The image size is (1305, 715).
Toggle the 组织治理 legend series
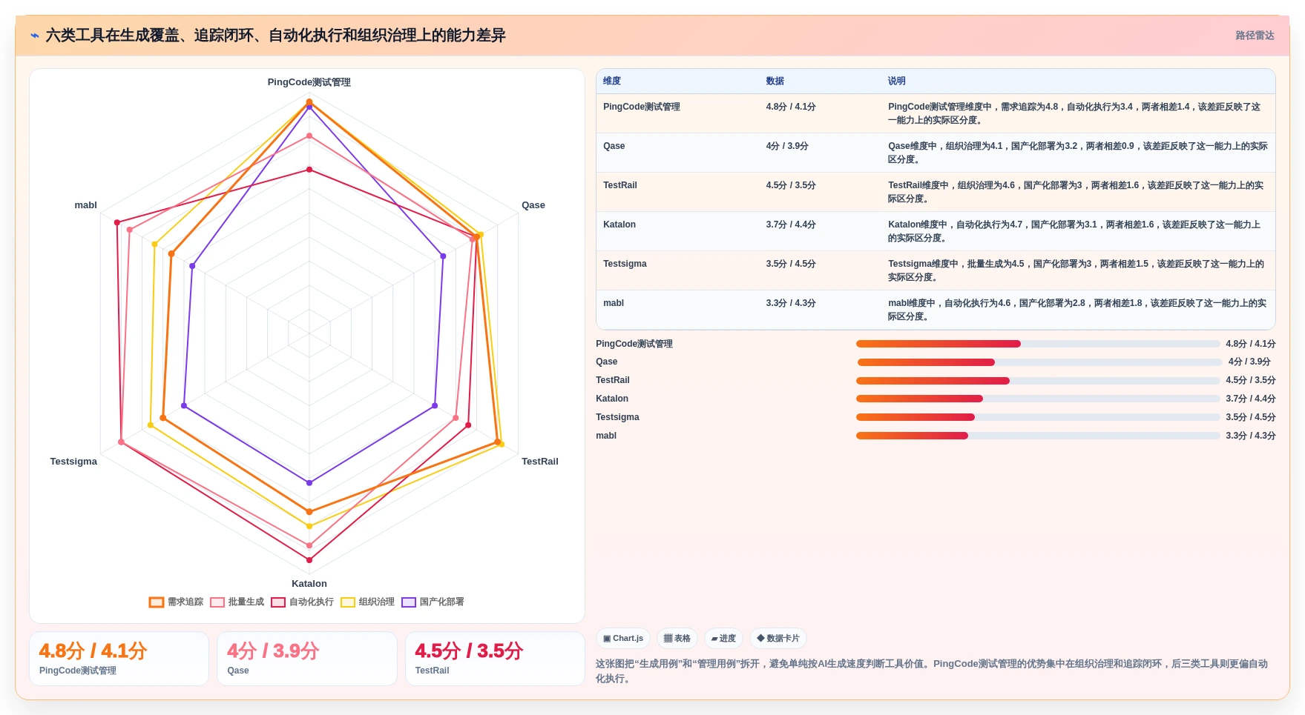click(x=368, y=602)
